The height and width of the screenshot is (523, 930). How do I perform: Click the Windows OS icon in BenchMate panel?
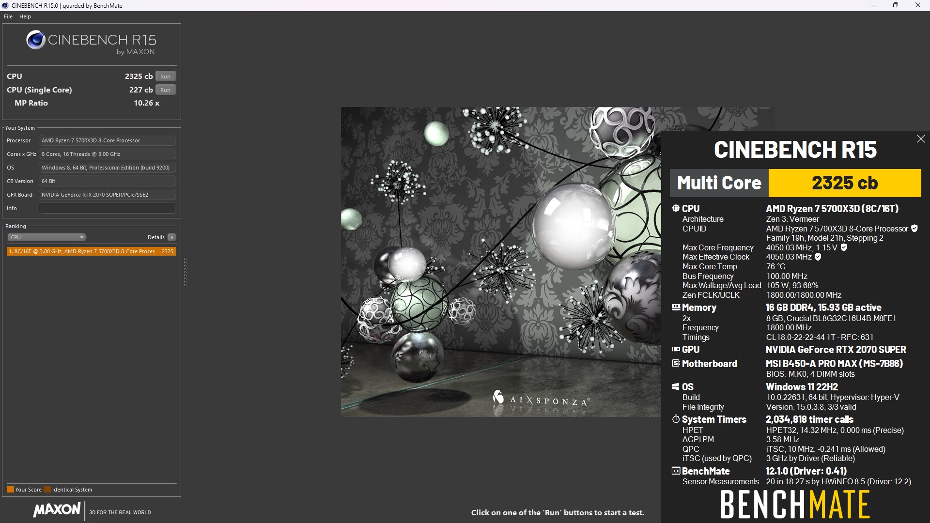(x=676, y=386)
